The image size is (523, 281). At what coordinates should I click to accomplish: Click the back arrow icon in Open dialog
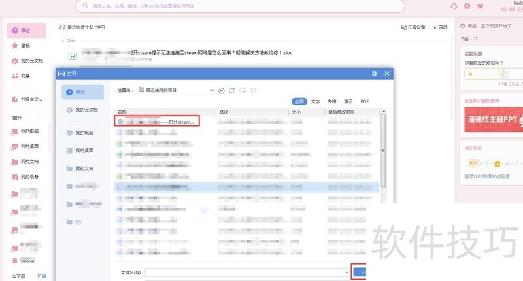222,91
